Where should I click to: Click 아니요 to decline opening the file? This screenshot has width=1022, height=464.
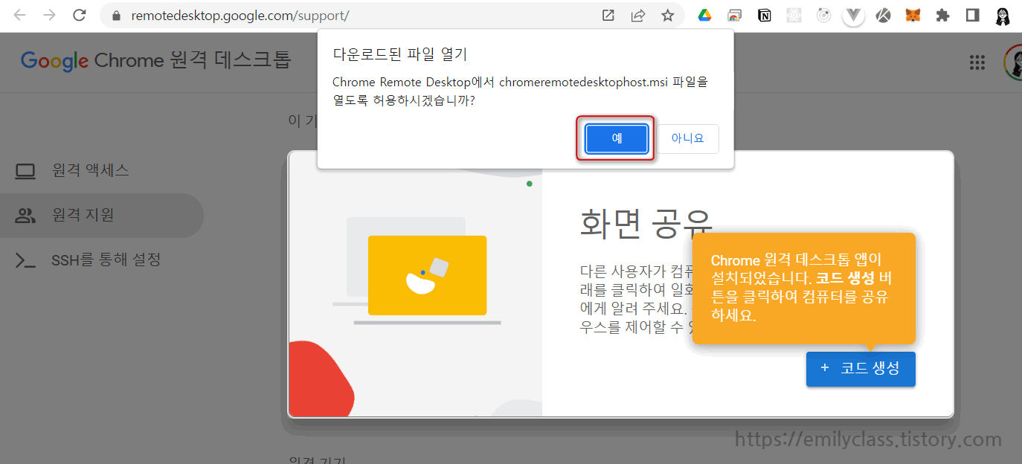(687, 138)
